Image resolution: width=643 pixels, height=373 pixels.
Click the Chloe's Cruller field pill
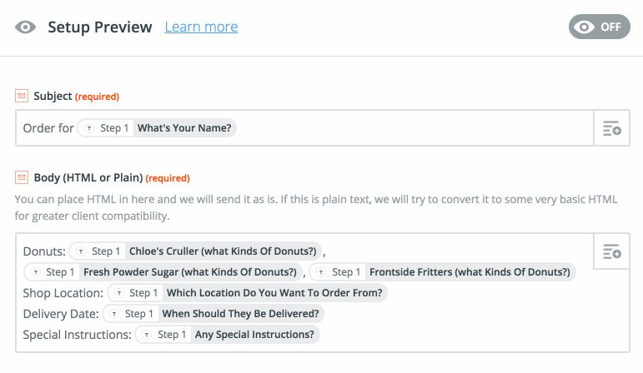pyautogui.click(x=223, y=251)
